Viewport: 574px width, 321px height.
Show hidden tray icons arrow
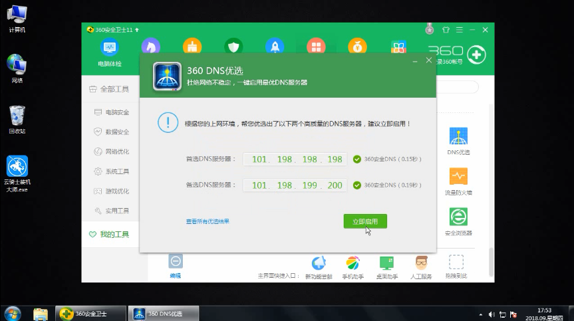click(480, 314)
